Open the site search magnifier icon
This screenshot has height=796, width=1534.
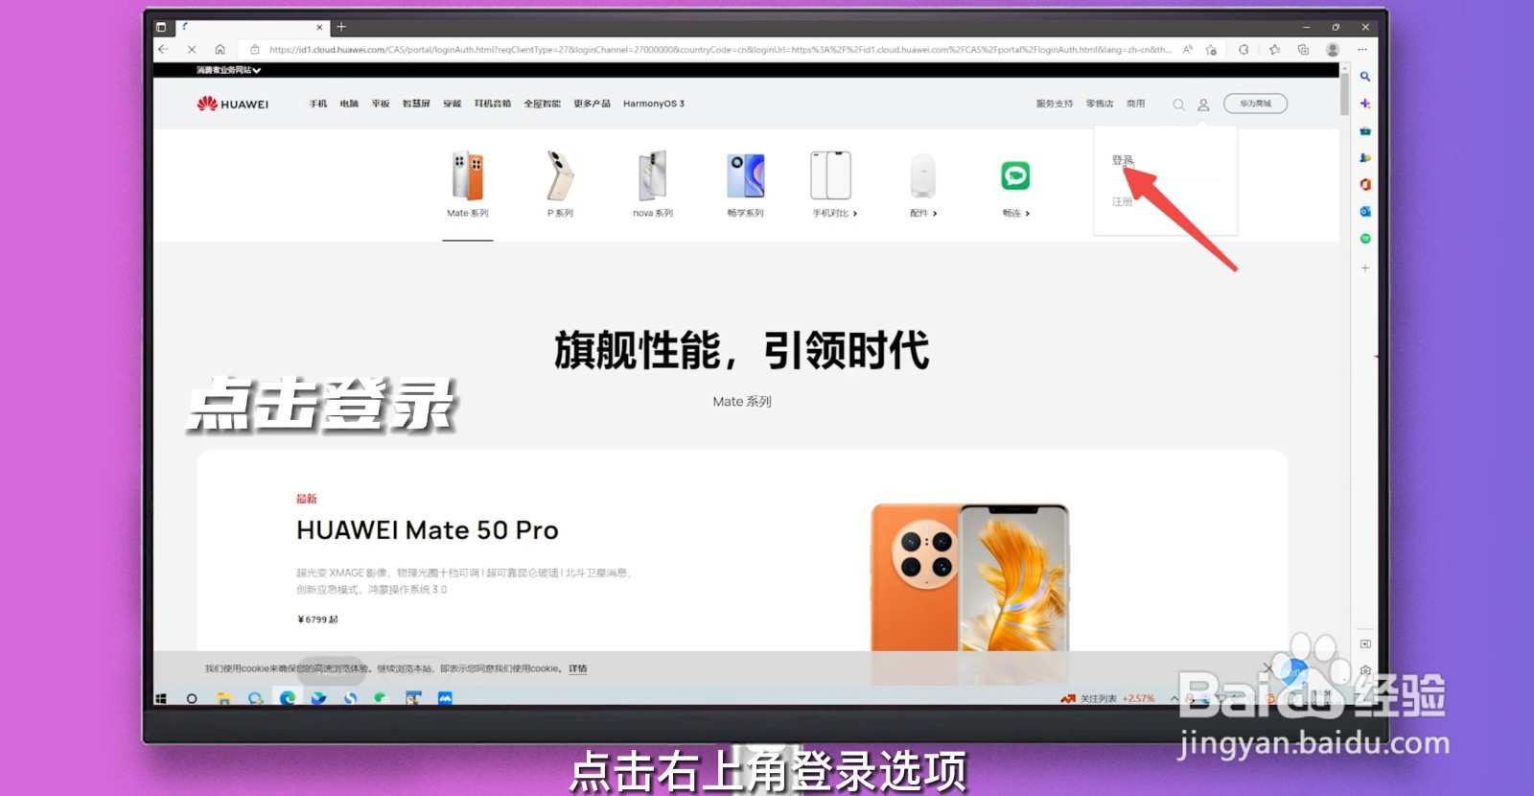pyautogui.click(x=1178, y=105)
